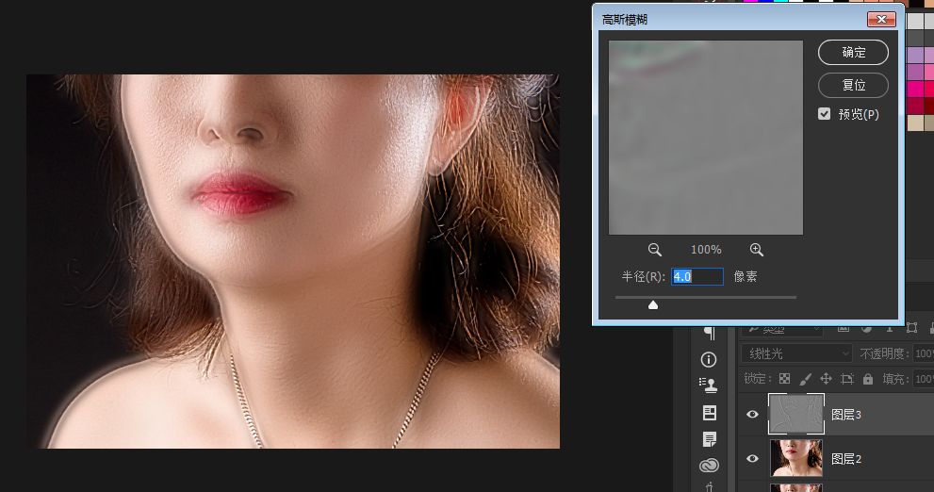
Task: Click the Gaussian blur preview image
Action: pyautogui.click(x=705, y=138)
